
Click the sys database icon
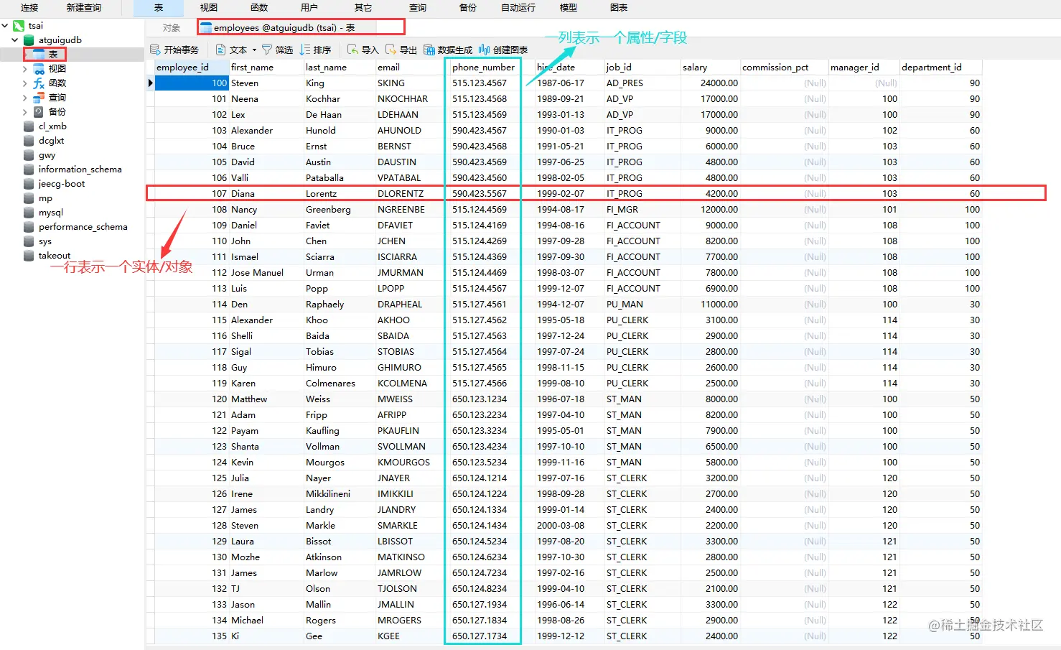(x=29, y=241)
